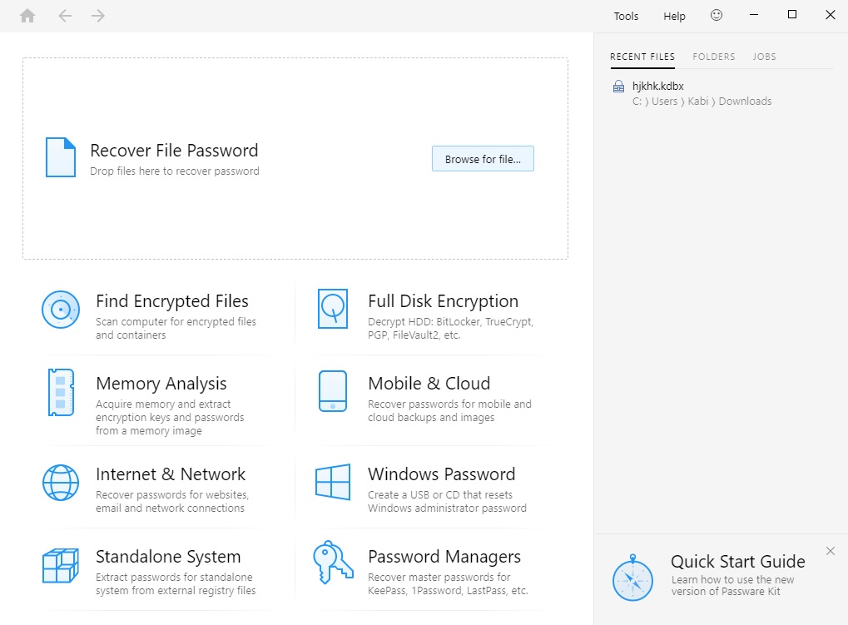Click the Standalone System cubes icon
This screenshot has height=625, width=848.
click(x=61, y=566)
